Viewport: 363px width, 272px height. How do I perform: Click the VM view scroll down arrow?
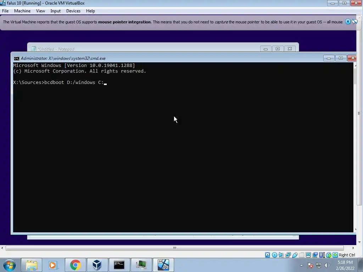pos(359,242)
